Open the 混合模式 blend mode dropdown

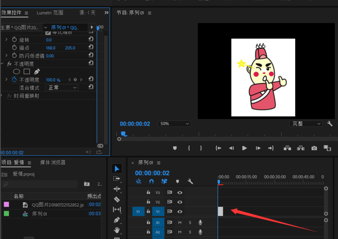click(x=62, y=88)
